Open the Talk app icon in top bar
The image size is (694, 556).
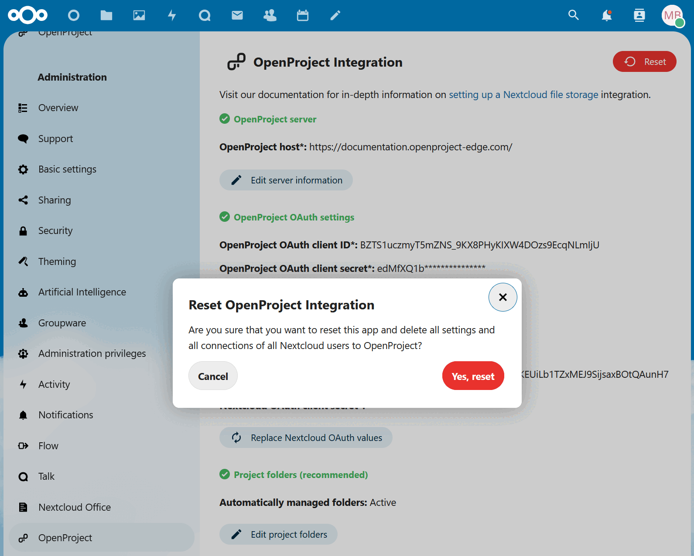click(x=205, y=16)
